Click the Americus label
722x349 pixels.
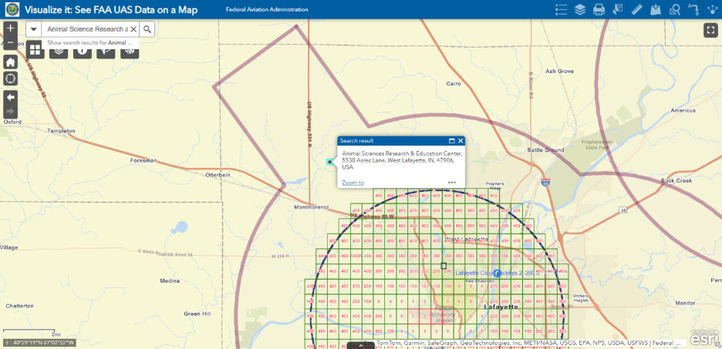coord(683,110)
